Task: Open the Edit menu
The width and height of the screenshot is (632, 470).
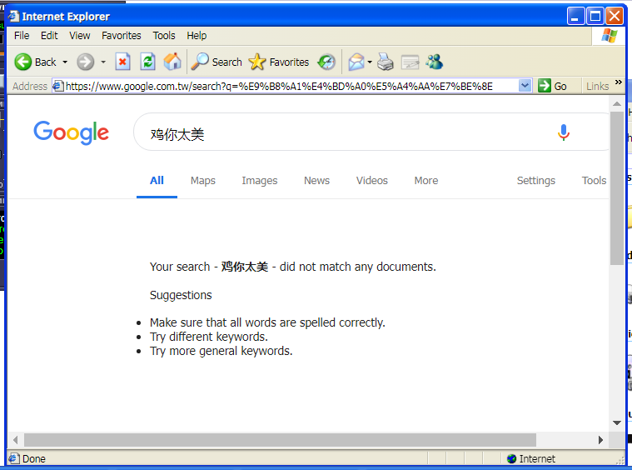Action: (x=49, y=36)
